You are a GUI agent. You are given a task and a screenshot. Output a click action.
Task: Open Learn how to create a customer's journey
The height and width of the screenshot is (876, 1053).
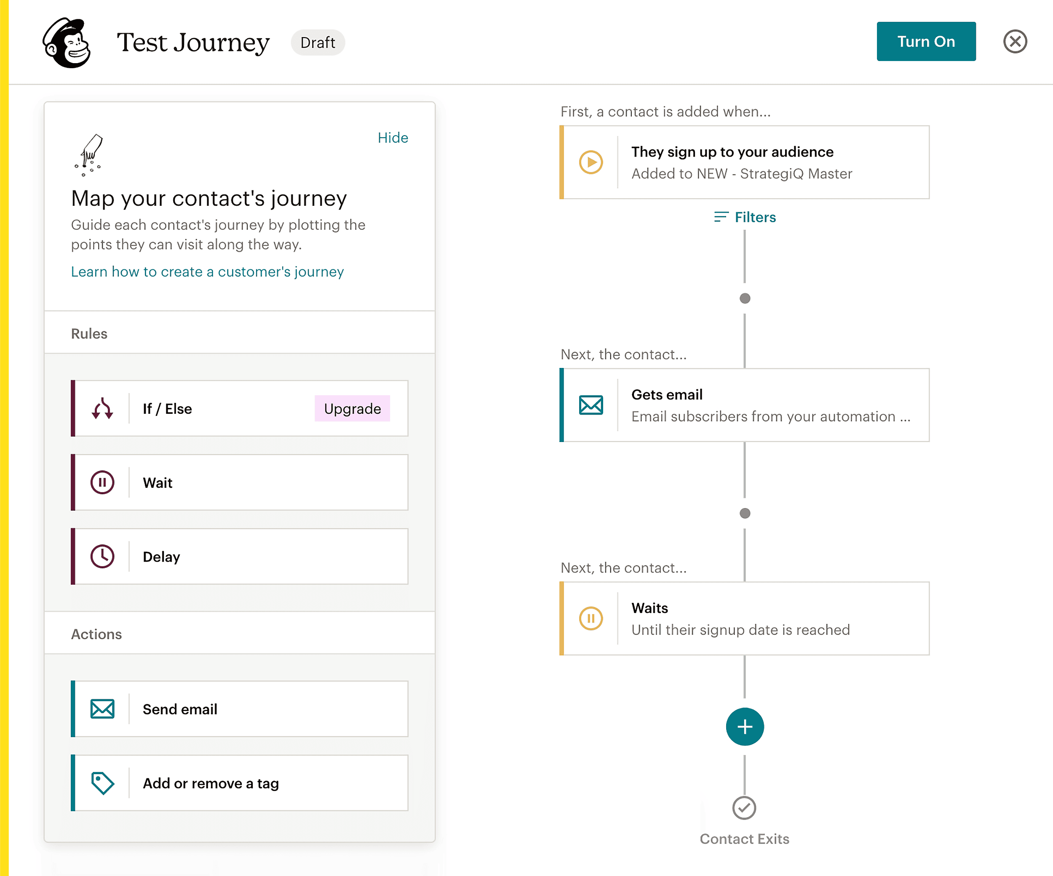tap(207, 272)
